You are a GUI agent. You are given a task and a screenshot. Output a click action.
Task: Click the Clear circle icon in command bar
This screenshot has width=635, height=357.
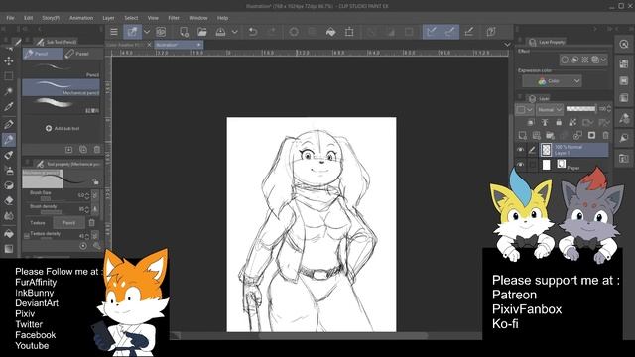click(294, 32)
